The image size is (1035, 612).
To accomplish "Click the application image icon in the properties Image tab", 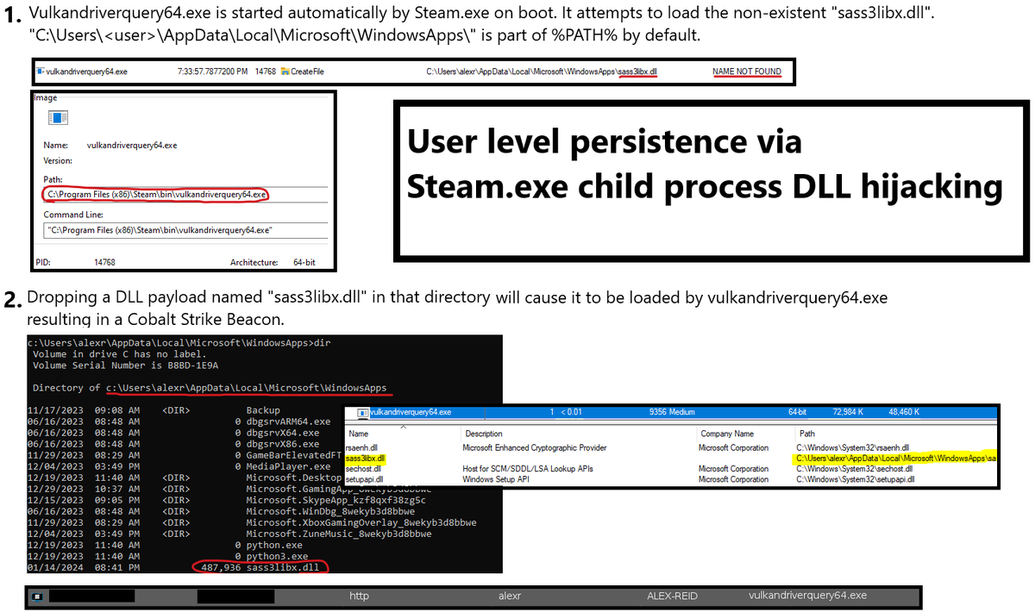I will (60, 116).
